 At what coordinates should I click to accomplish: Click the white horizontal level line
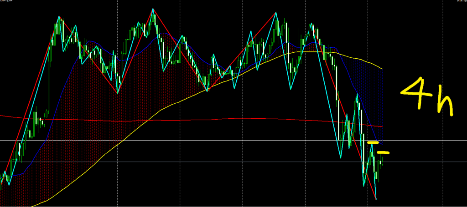click(228, 141)
